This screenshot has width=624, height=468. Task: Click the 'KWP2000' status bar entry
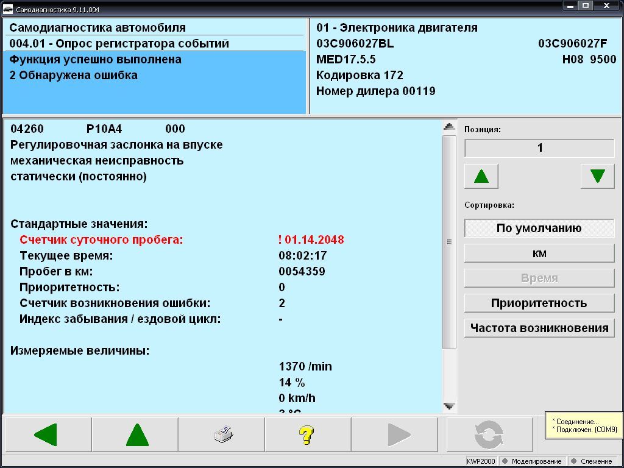[481, 461]
